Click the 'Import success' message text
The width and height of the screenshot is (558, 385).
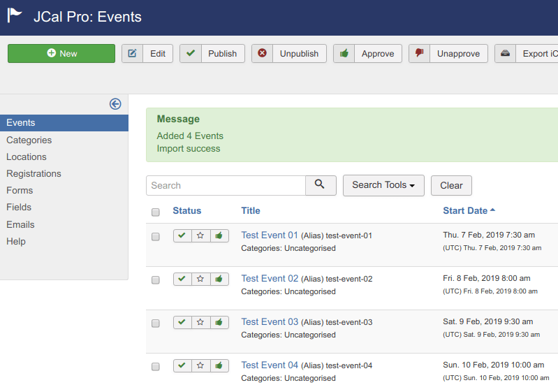(x=189, y=149)
